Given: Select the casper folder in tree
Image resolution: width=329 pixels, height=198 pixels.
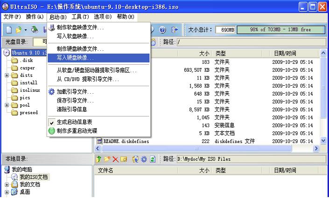Looking at the screenshot, I should coord(27,68).
